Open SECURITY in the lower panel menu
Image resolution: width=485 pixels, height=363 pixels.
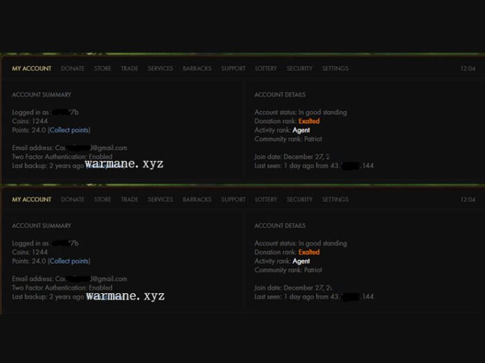tap(299, 199)
